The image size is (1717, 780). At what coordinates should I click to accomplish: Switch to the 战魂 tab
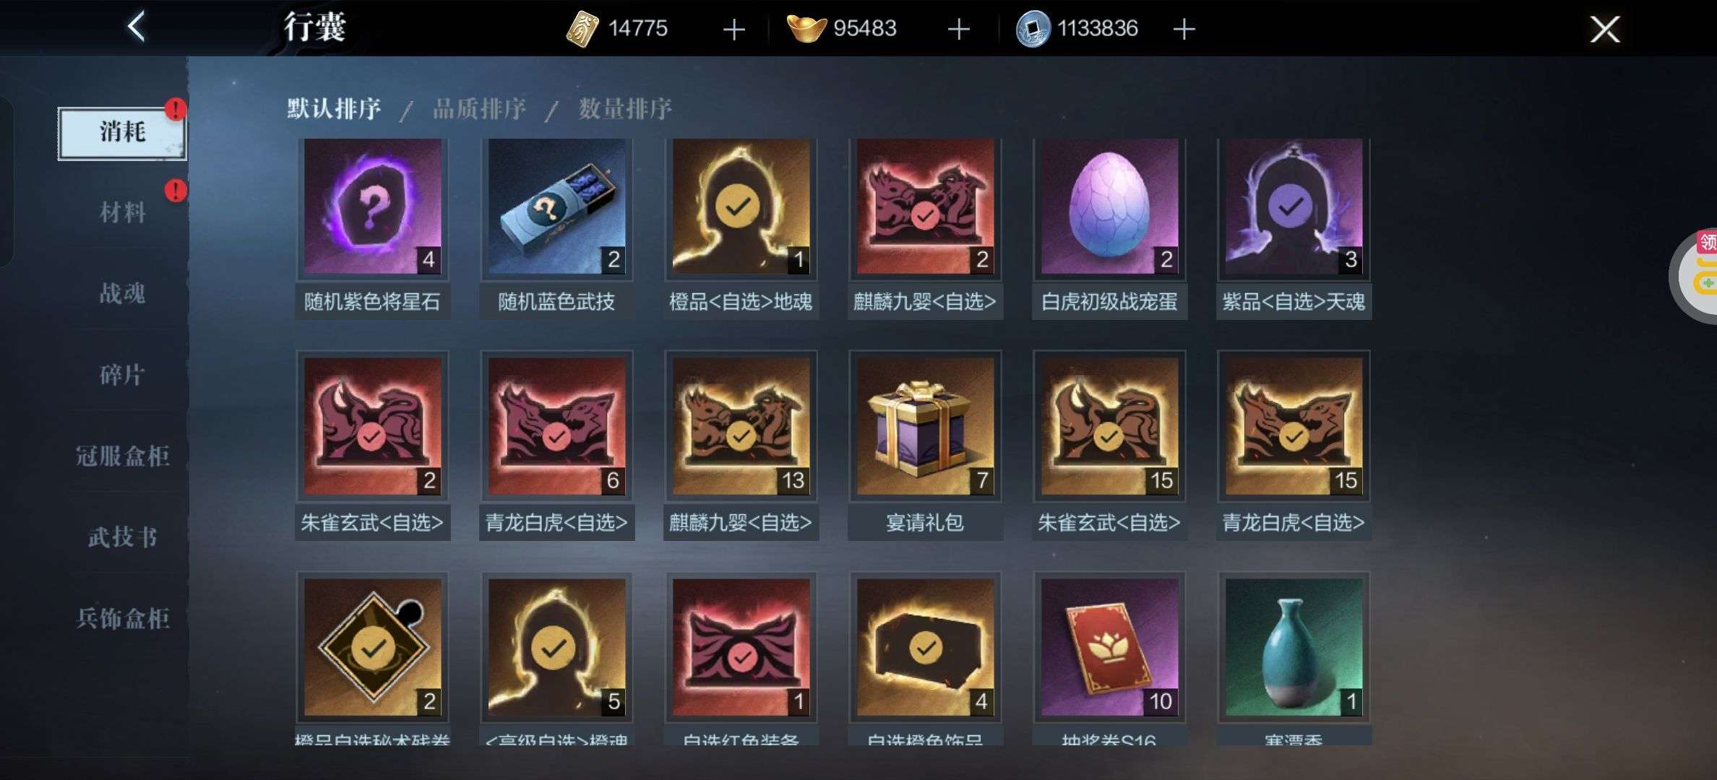122,294
